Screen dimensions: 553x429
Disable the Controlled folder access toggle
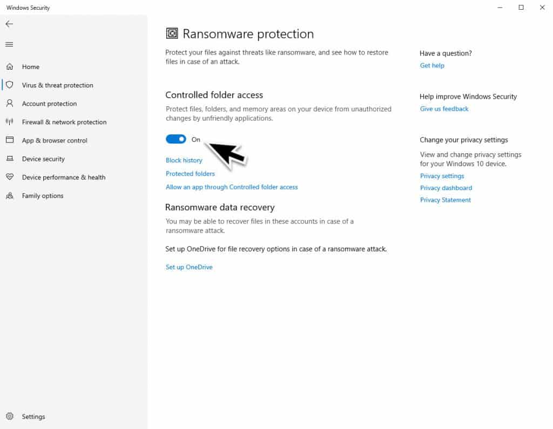(176, 139)
